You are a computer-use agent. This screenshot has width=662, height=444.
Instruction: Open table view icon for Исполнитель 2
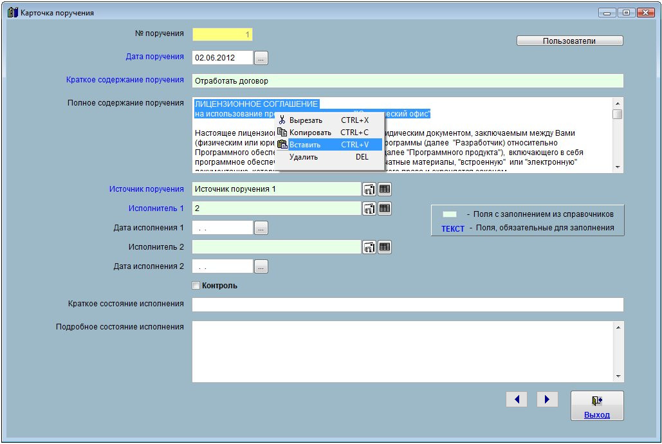[385, 247]
